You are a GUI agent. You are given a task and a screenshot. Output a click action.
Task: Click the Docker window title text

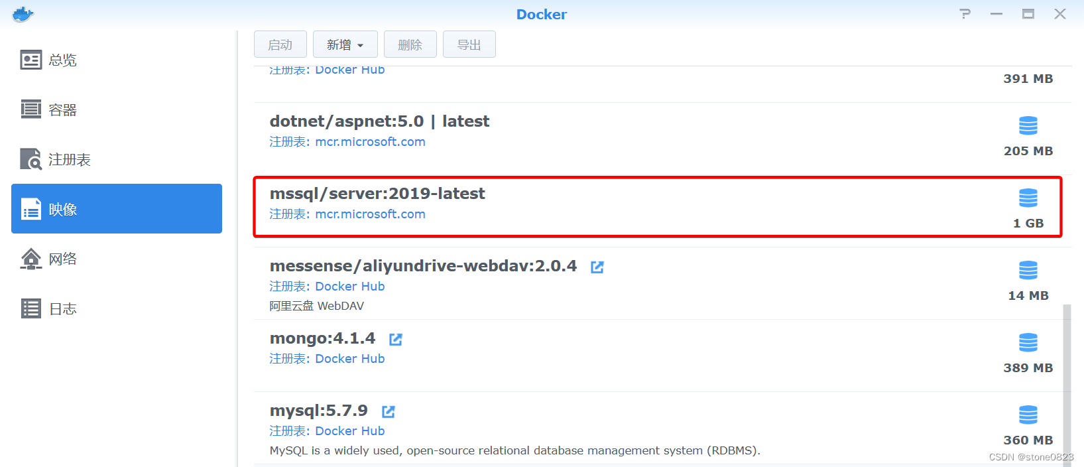(x=542, y=15)
